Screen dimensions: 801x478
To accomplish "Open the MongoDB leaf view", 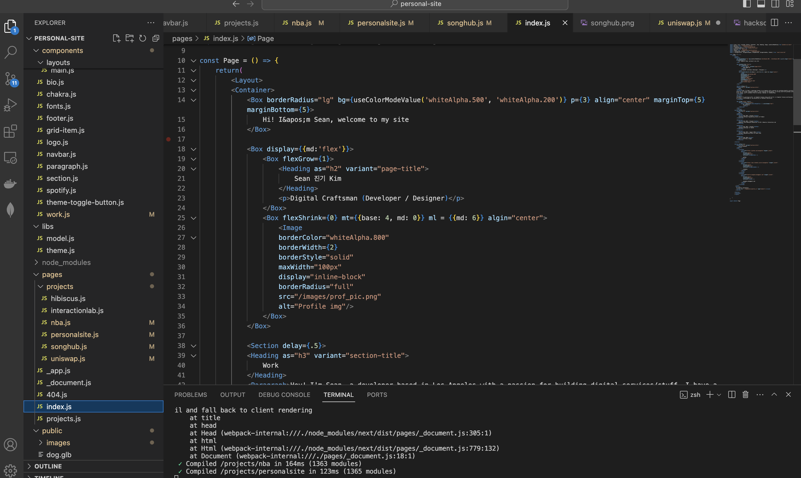I will click(10, 210).
